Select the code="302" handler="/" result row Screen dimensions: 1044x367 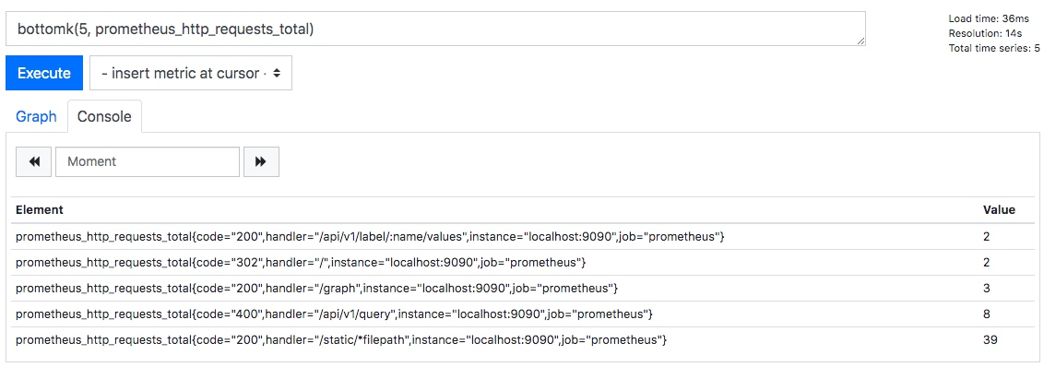coord(522,263)
